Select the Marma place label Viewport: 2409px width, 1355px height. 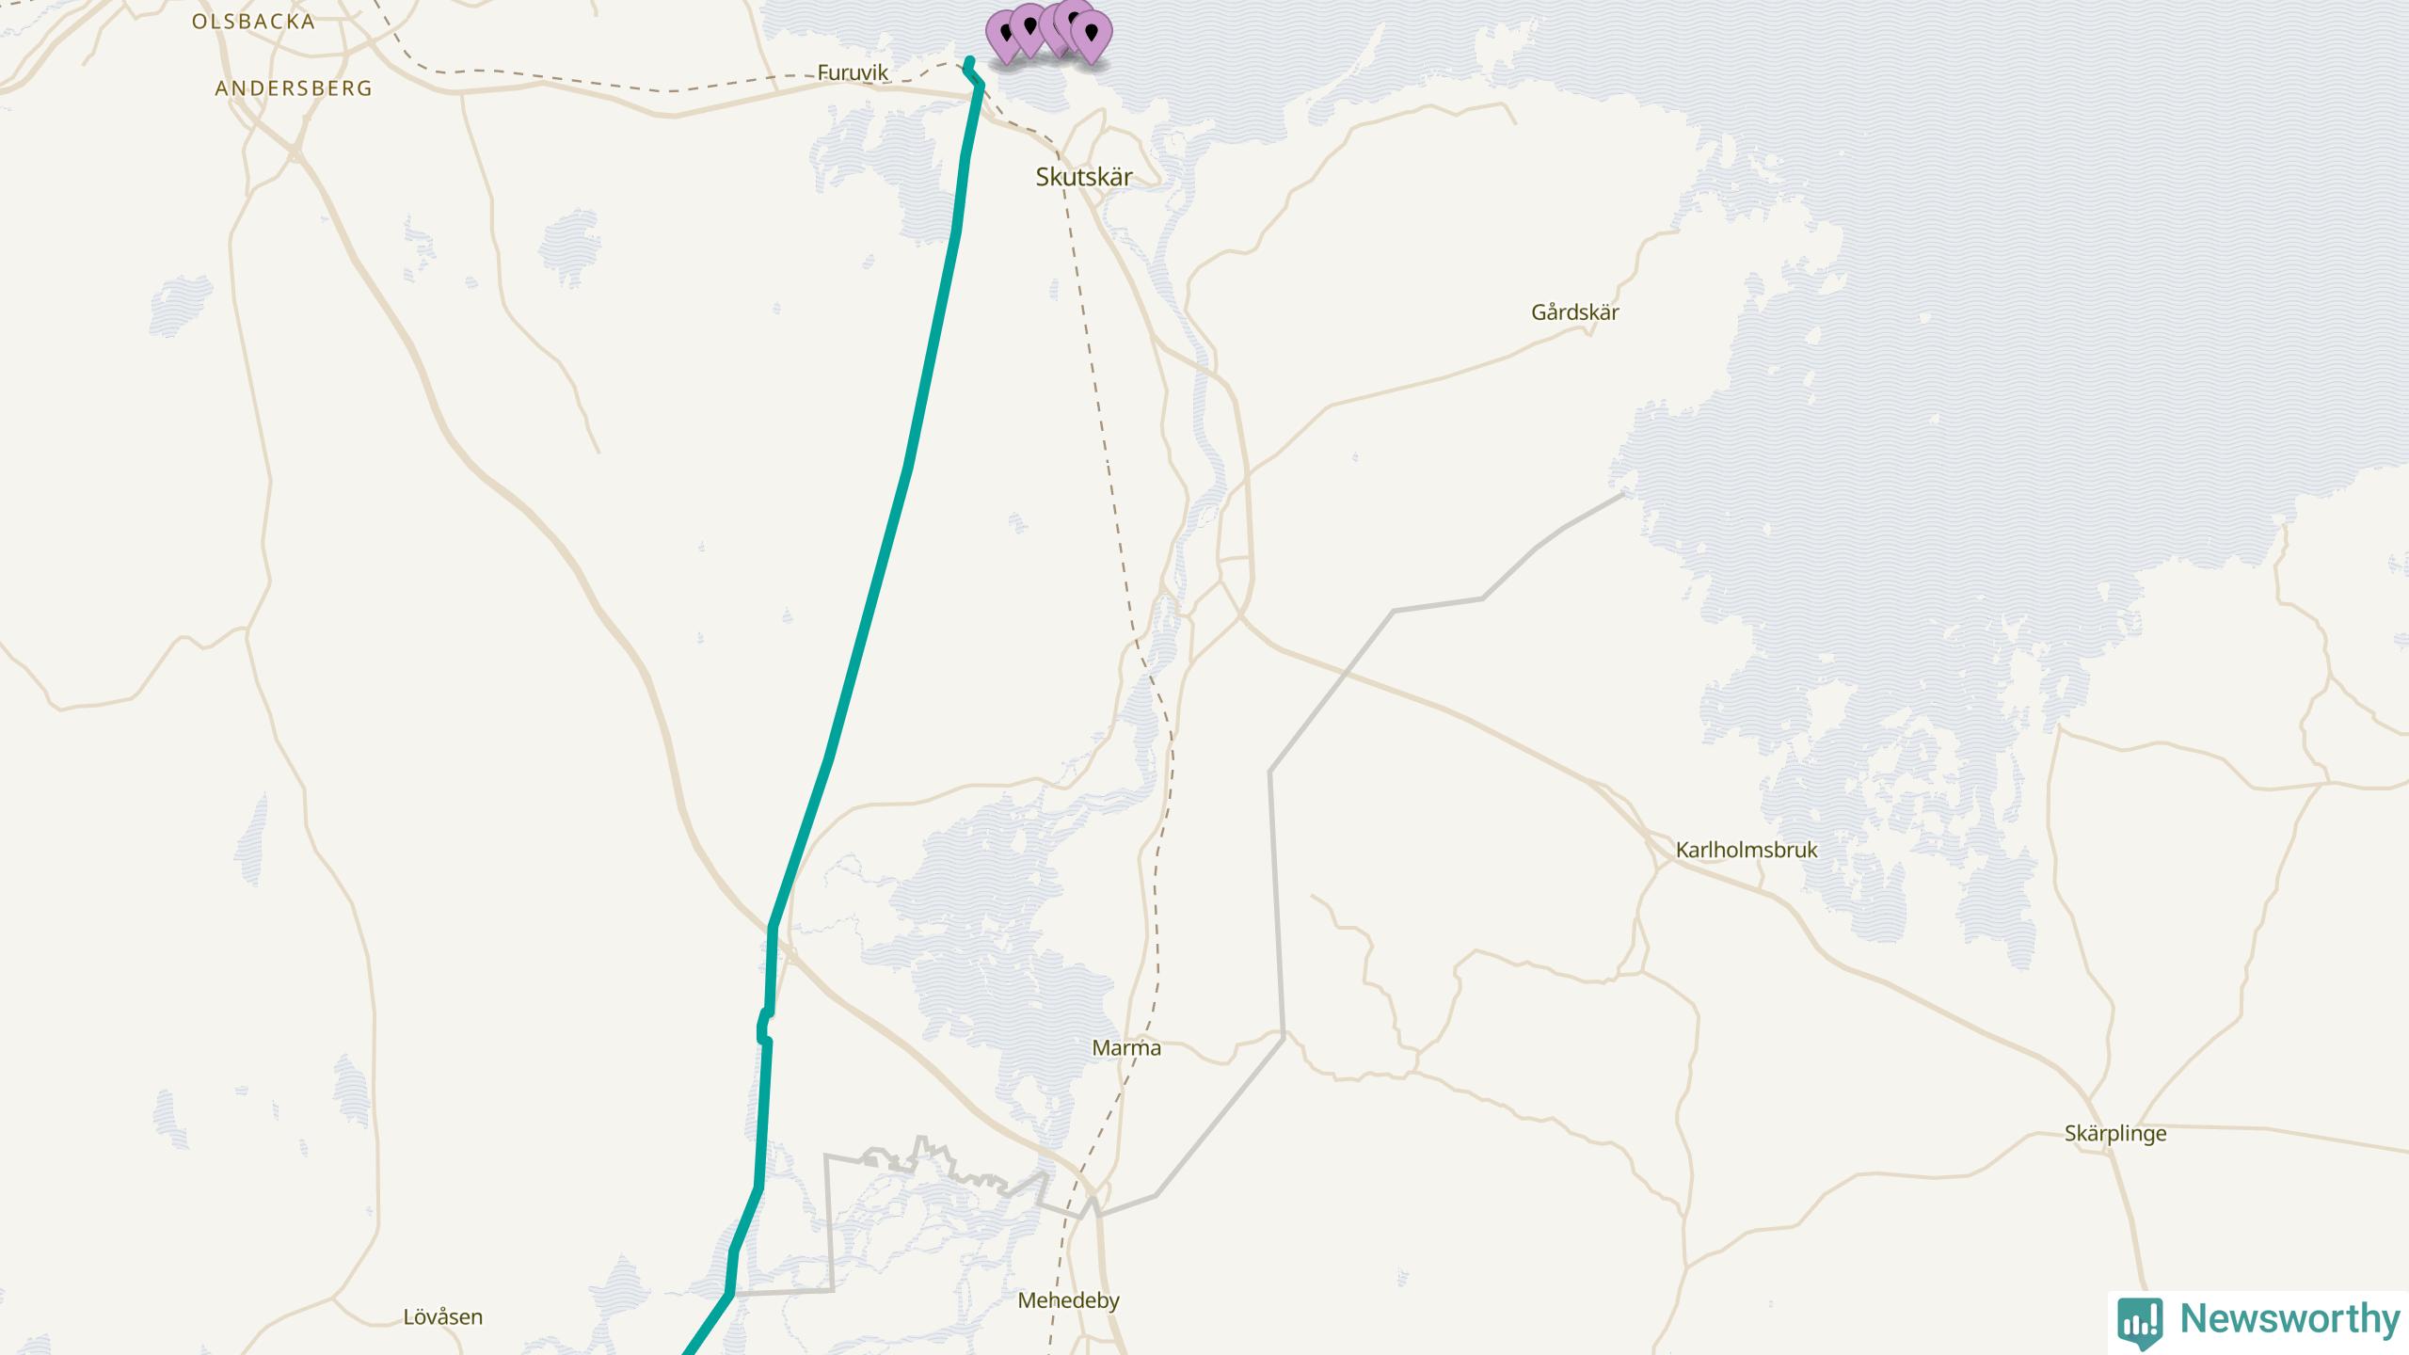1126,1048
